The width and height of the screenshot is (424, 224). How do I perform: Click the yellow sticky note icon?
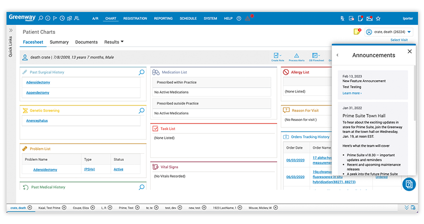click(356, 32)
